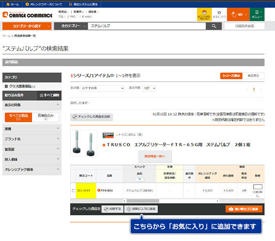
Task: Open the shopping cart ¥0 button
Action: coord(238,15)
